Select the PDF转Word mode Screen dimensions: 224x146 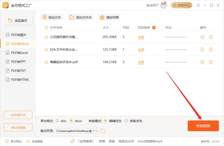(18, 44)
